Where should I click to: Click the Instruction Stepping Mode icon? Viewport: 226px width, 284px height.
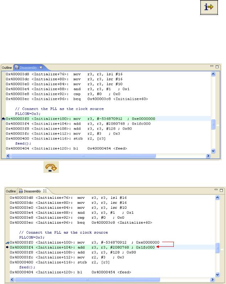tap(209, 7)
